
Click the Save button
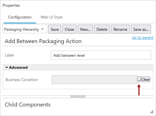(x=55, y=29)
